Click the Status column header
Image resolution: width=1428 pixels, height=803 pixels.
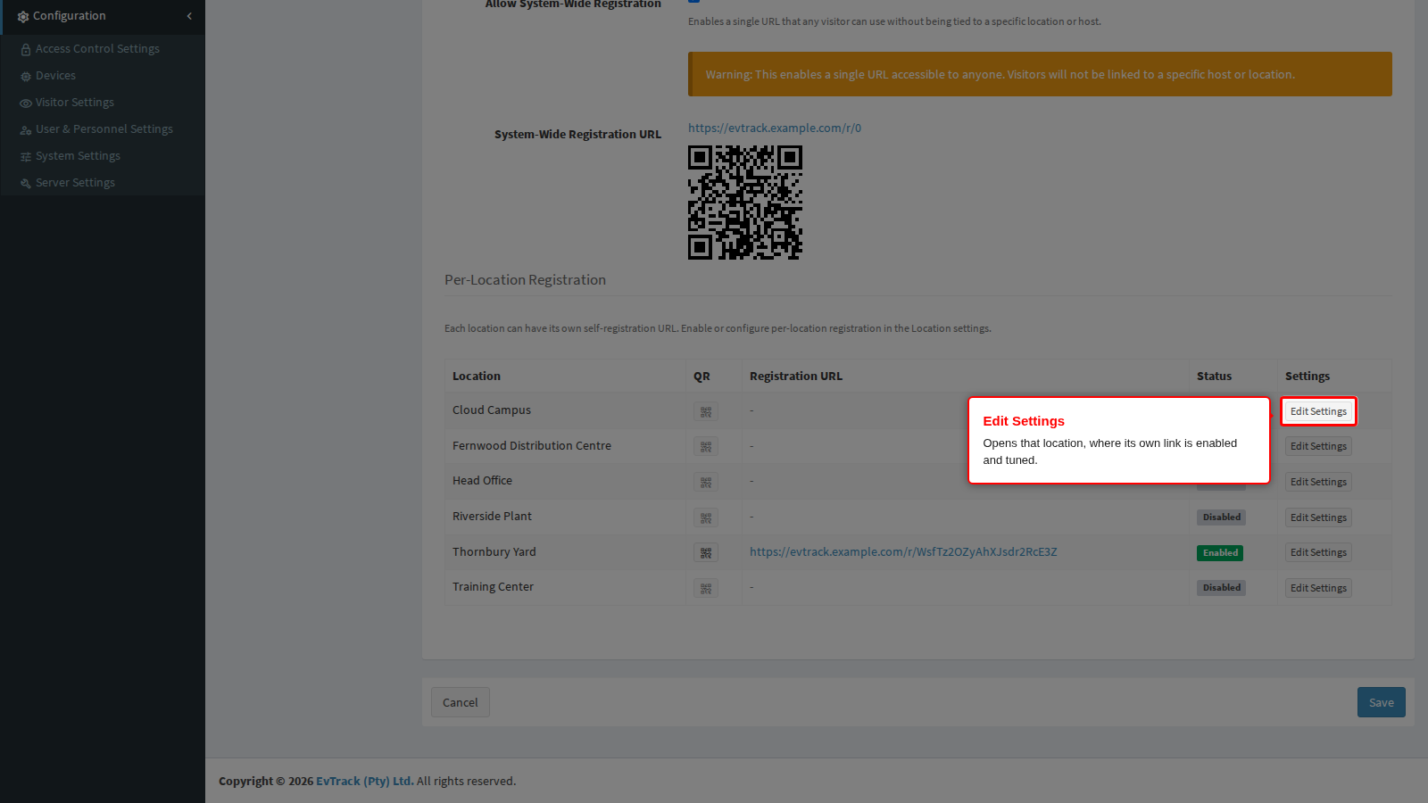[1214, 377]
